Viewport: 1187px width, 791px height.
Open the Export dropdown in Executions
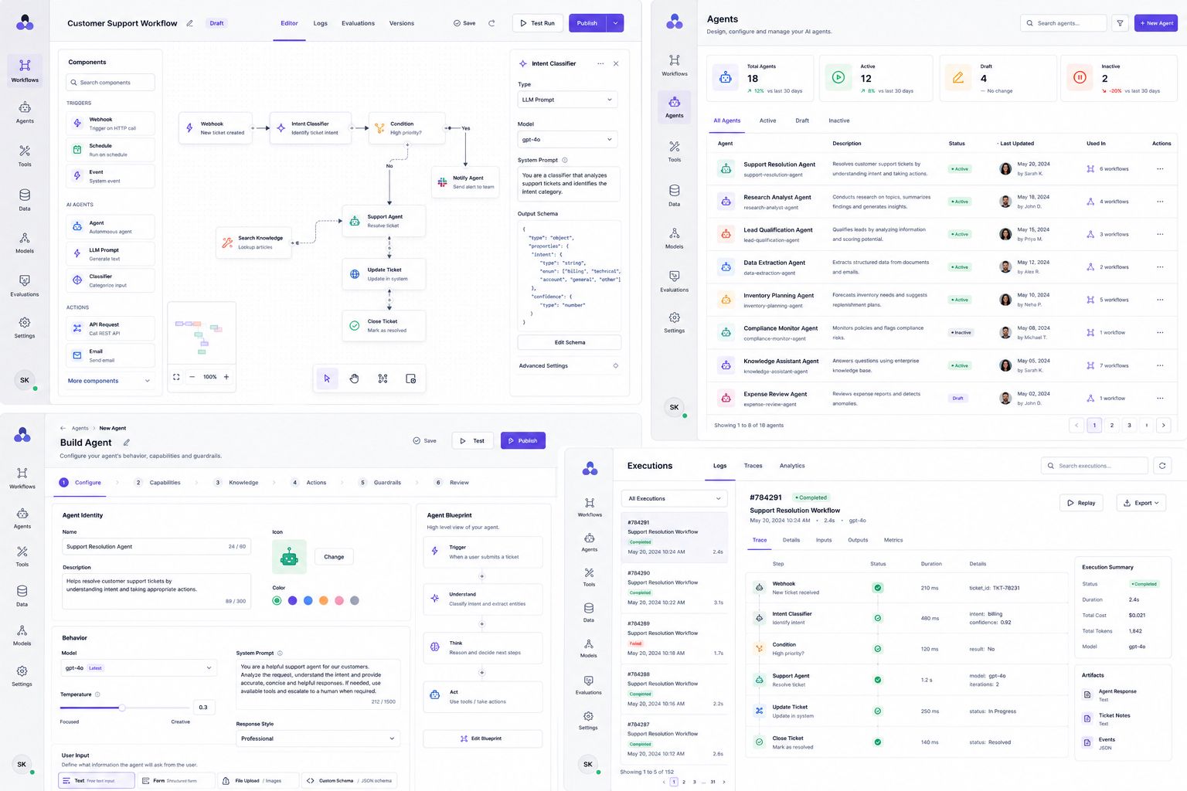pos(1141,503)
